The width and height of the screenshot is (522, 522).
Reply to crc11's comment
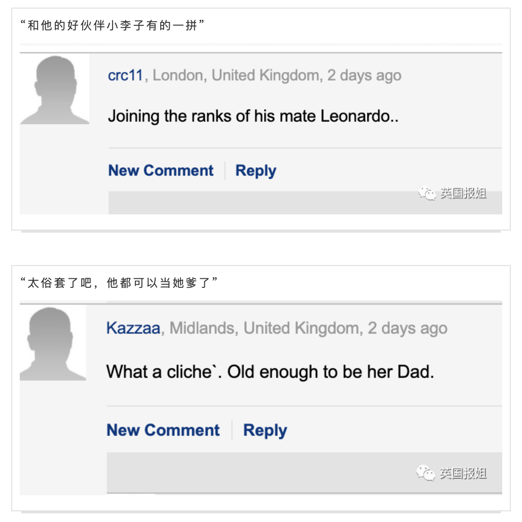point(256,171)
